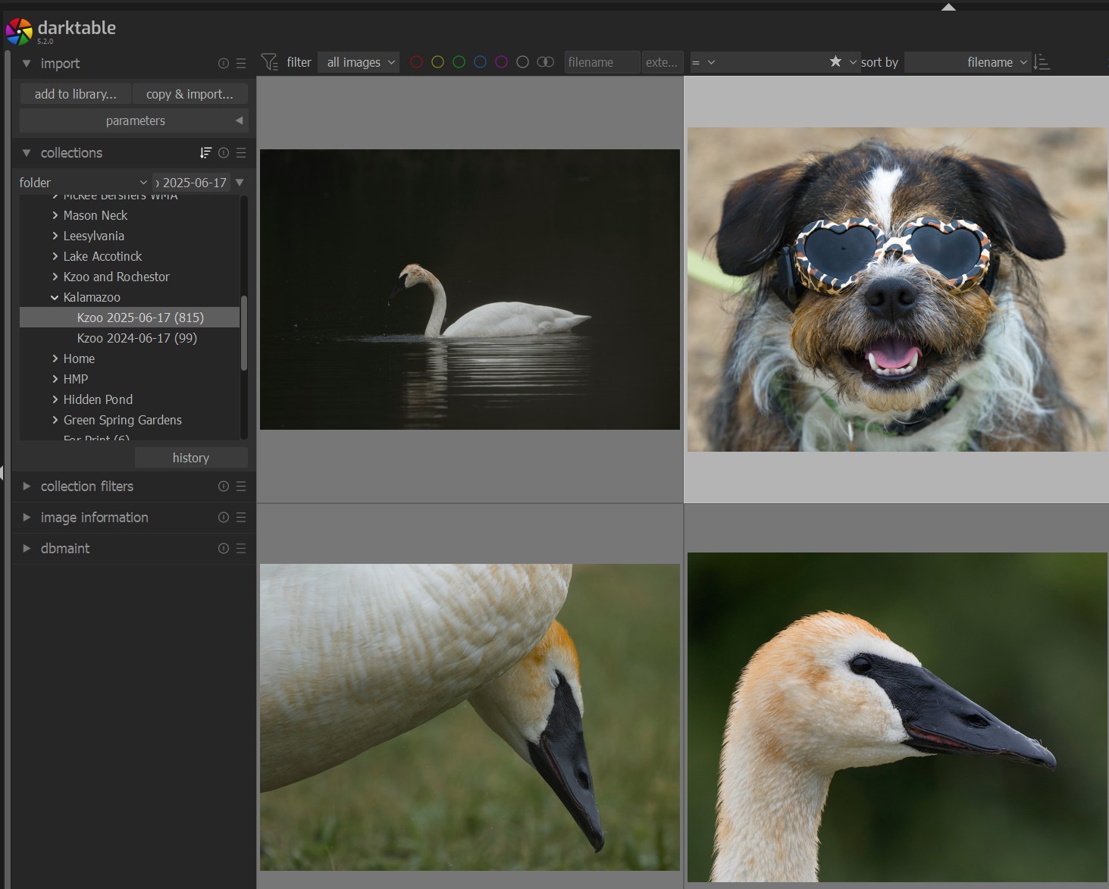The height and width of the screenshot is (889, 1109).
Task: Click the add to library button
Action: pos(75,94)
